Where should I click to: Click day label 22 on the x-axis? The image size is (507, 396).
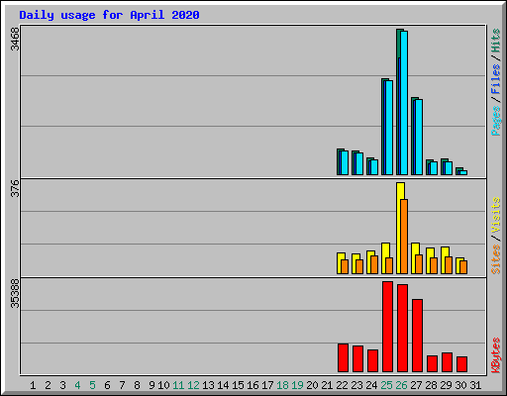(x=342, y=385)
